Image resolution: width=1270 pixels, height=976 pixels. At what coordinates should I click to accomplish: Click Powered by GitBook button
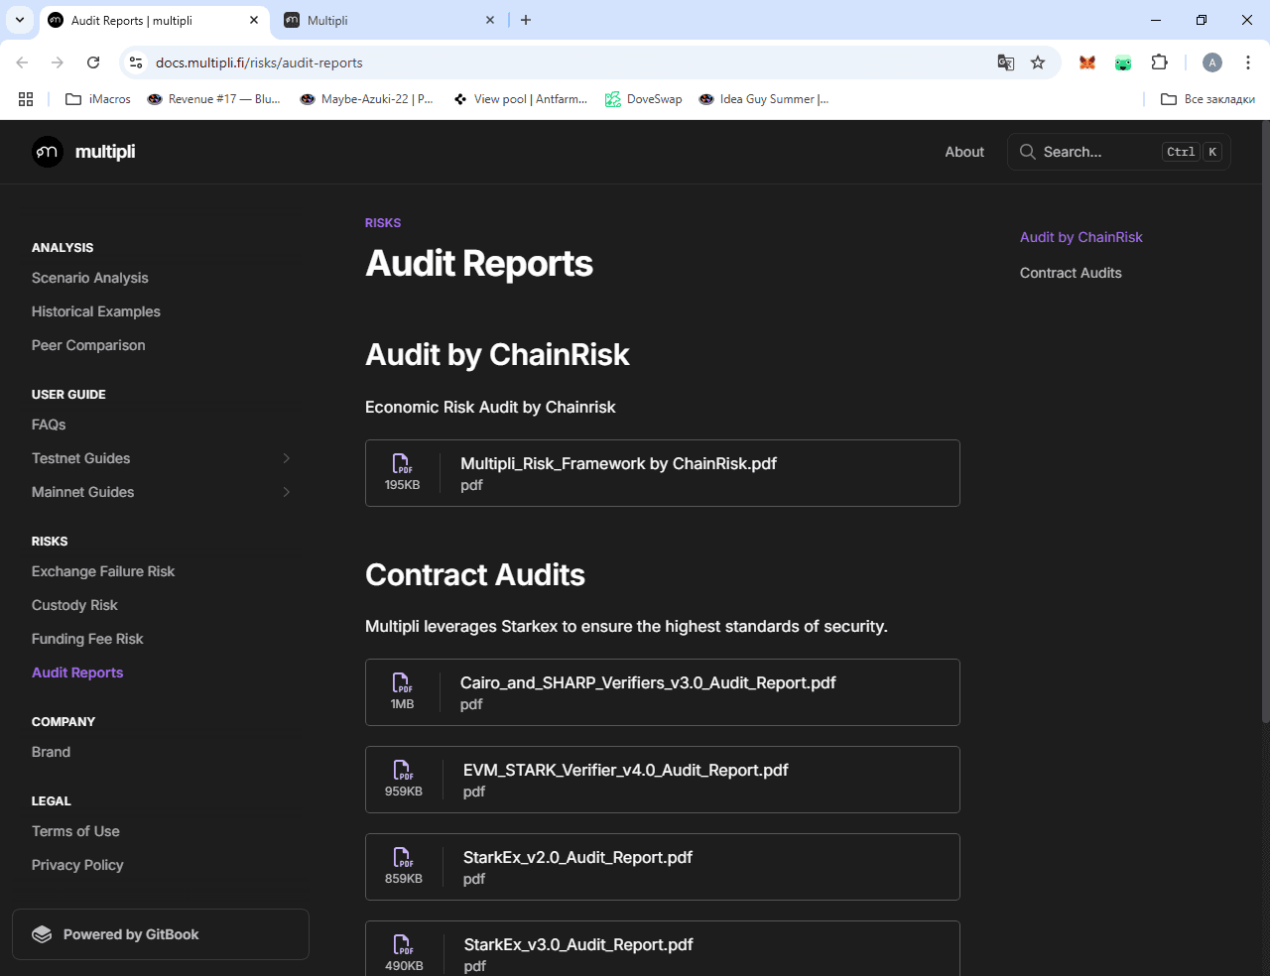(x=161, y=934)
